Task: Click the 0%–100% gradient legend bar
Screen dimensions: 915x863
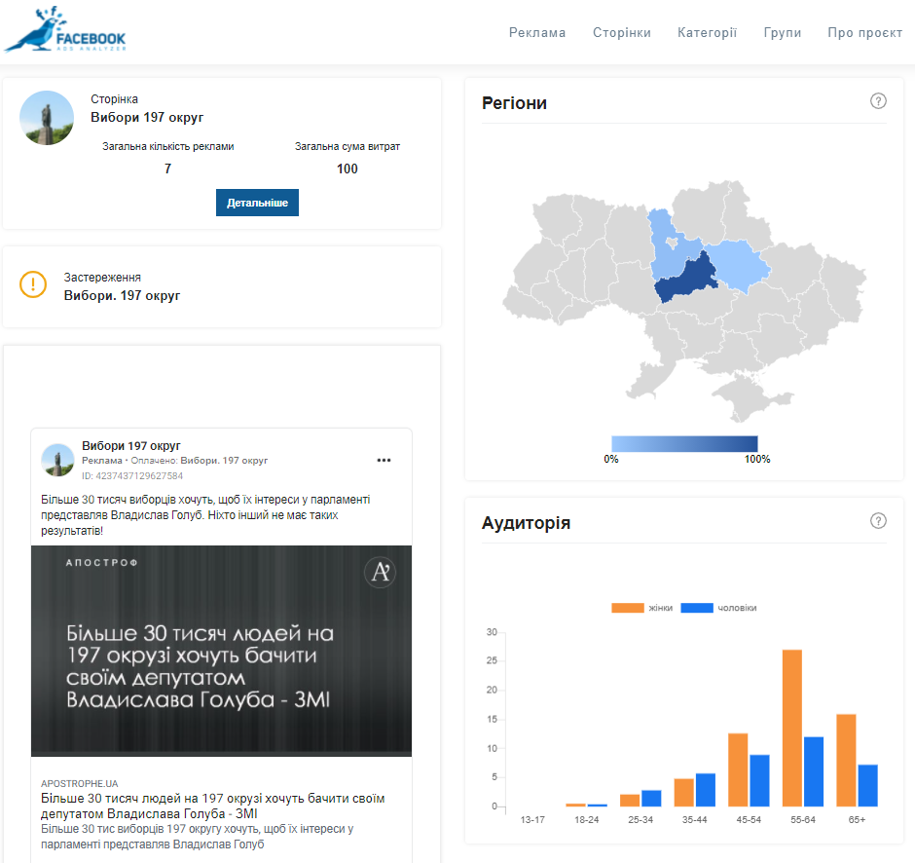Action: [x=684, y=443]
